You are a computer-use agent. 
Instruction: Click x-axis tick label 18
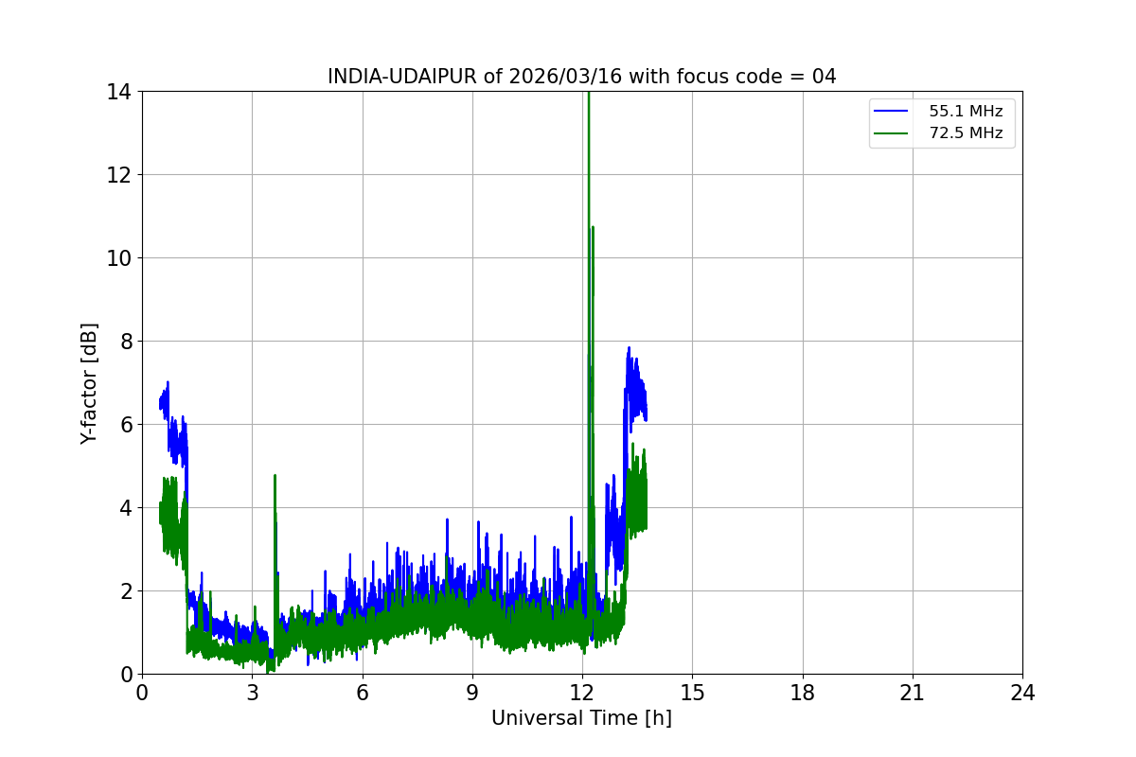(803, 693)
